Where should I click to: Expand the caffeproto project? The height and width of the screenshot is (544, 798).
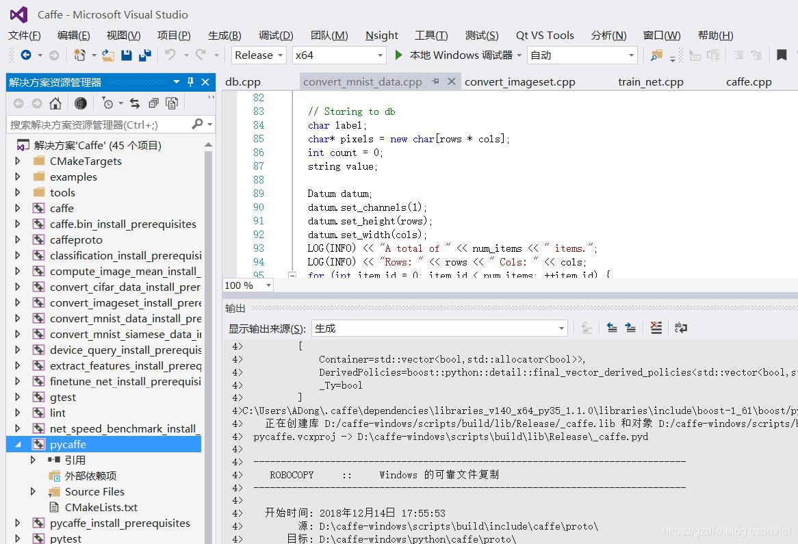pyautogui.click(x=18, y=239)
